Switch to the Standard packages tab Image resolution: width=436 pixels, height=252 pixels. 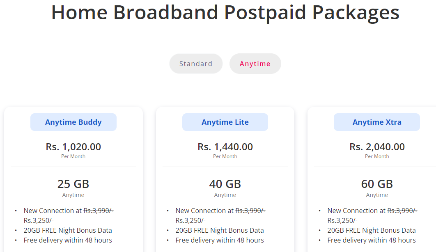(x=196, y=64)
